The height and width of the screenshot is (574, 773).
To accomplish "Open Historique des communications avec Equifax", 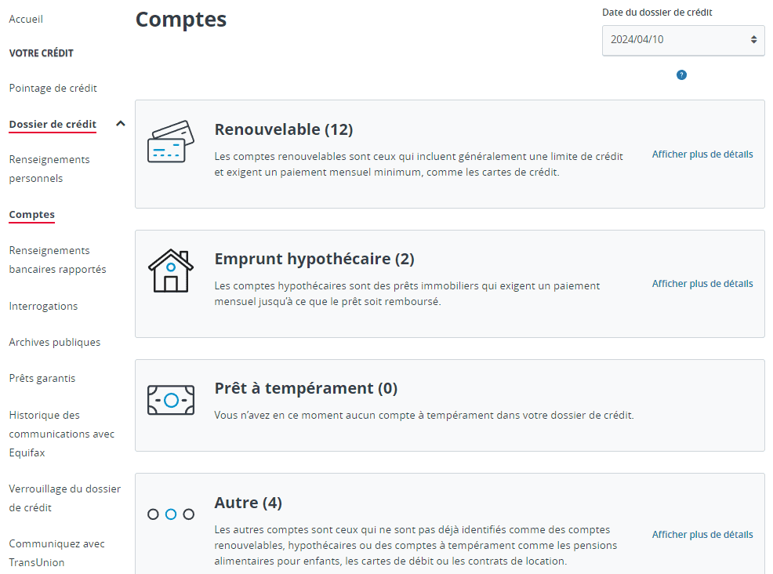I will 61,434.
